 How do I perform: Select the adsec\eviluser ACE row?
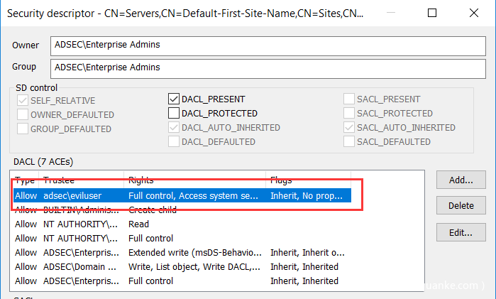point(182,195)
